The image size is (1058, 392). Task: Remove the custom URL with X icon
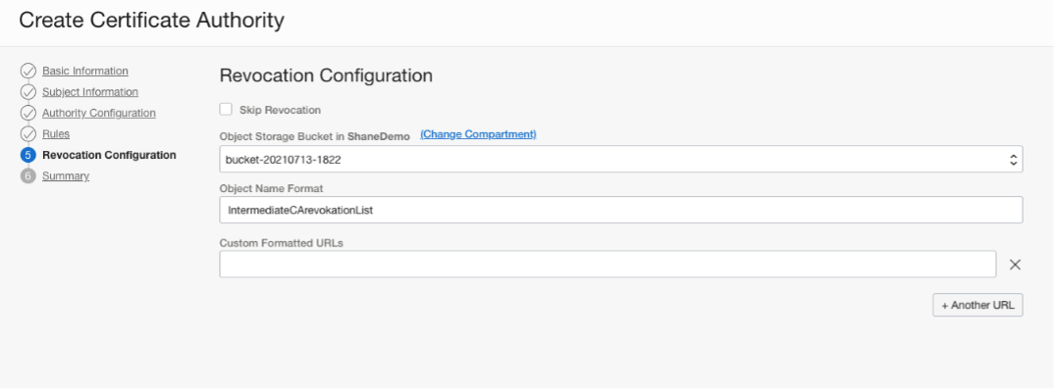point(1016,265)
